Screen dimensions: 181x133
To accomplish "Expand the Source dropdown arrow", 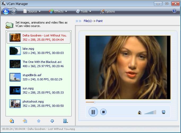I will 39,11.
